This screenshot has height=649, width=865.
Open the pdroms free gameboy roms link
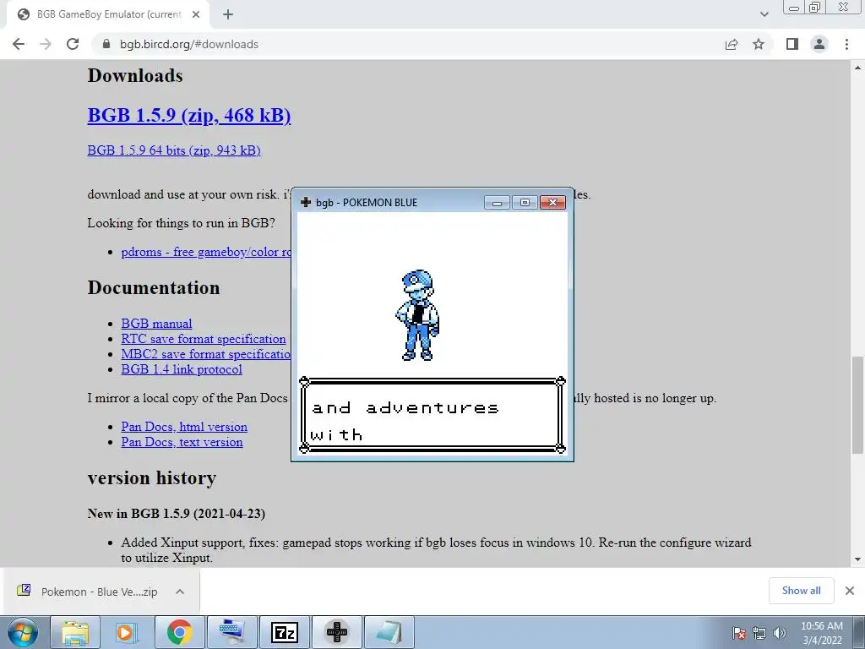206,252
